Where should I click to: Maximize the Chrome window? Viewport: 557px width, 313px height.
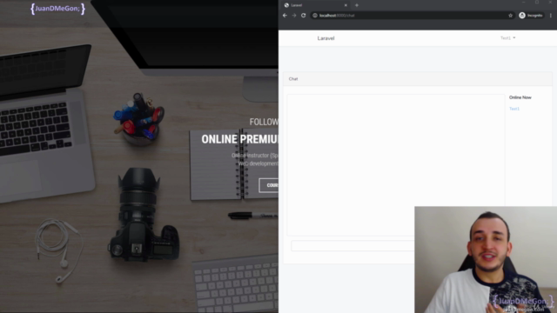point(537,3)
